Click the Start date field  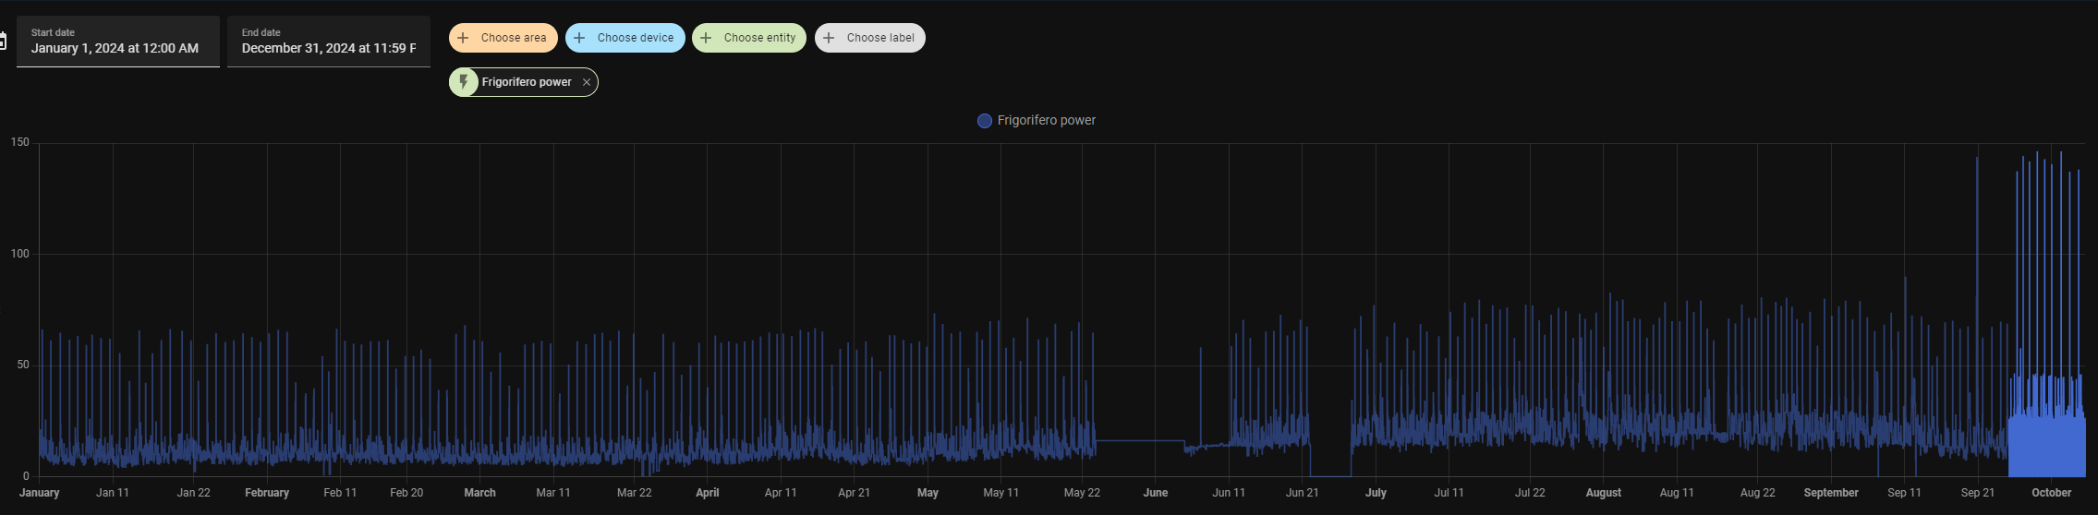[x=117, y=42]
